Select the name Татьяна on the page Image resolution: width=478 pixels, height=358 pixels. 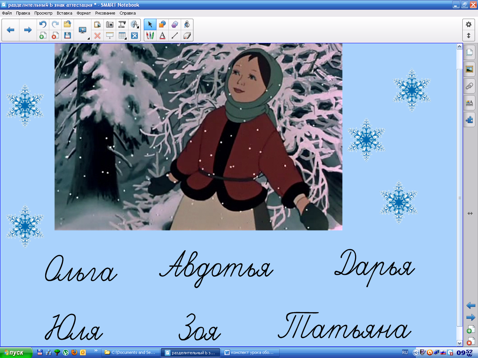coord(344,326)
